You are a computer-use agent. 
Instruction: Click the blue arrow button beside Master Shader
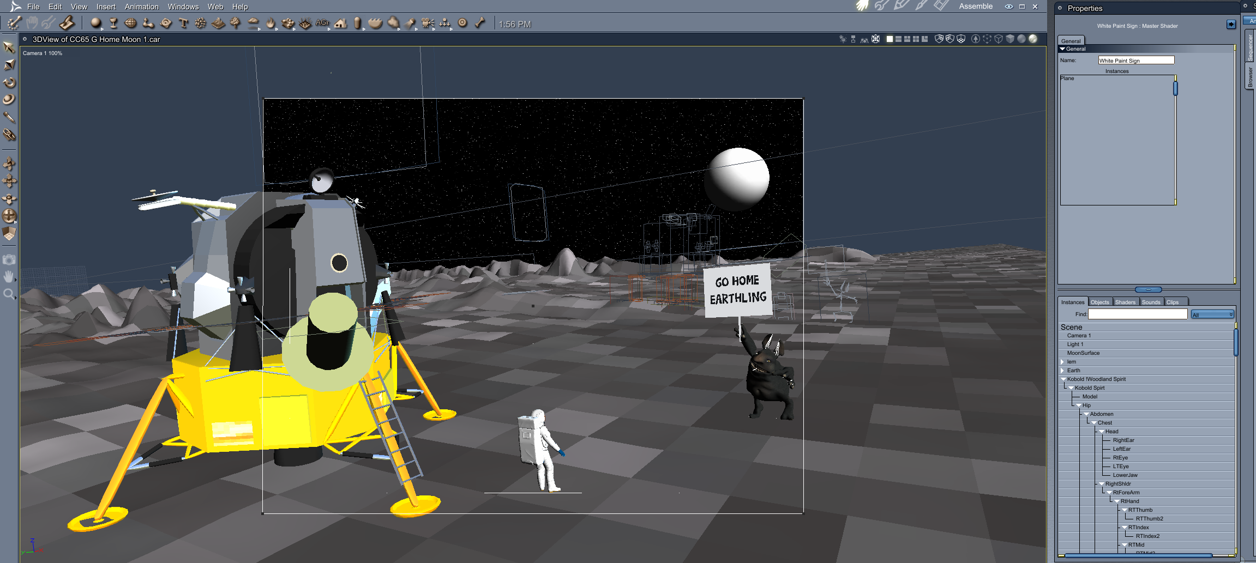coord(1231,24)
